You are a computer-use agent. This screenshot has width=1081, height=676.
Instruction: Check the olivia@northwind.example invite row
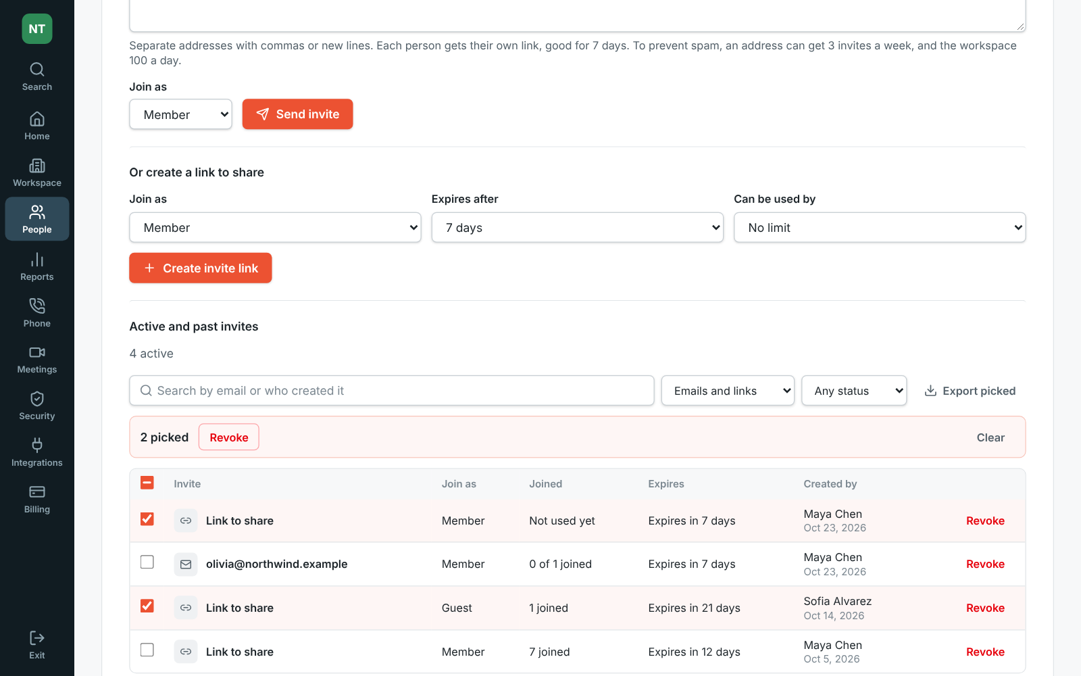click(x=147, y=562)
